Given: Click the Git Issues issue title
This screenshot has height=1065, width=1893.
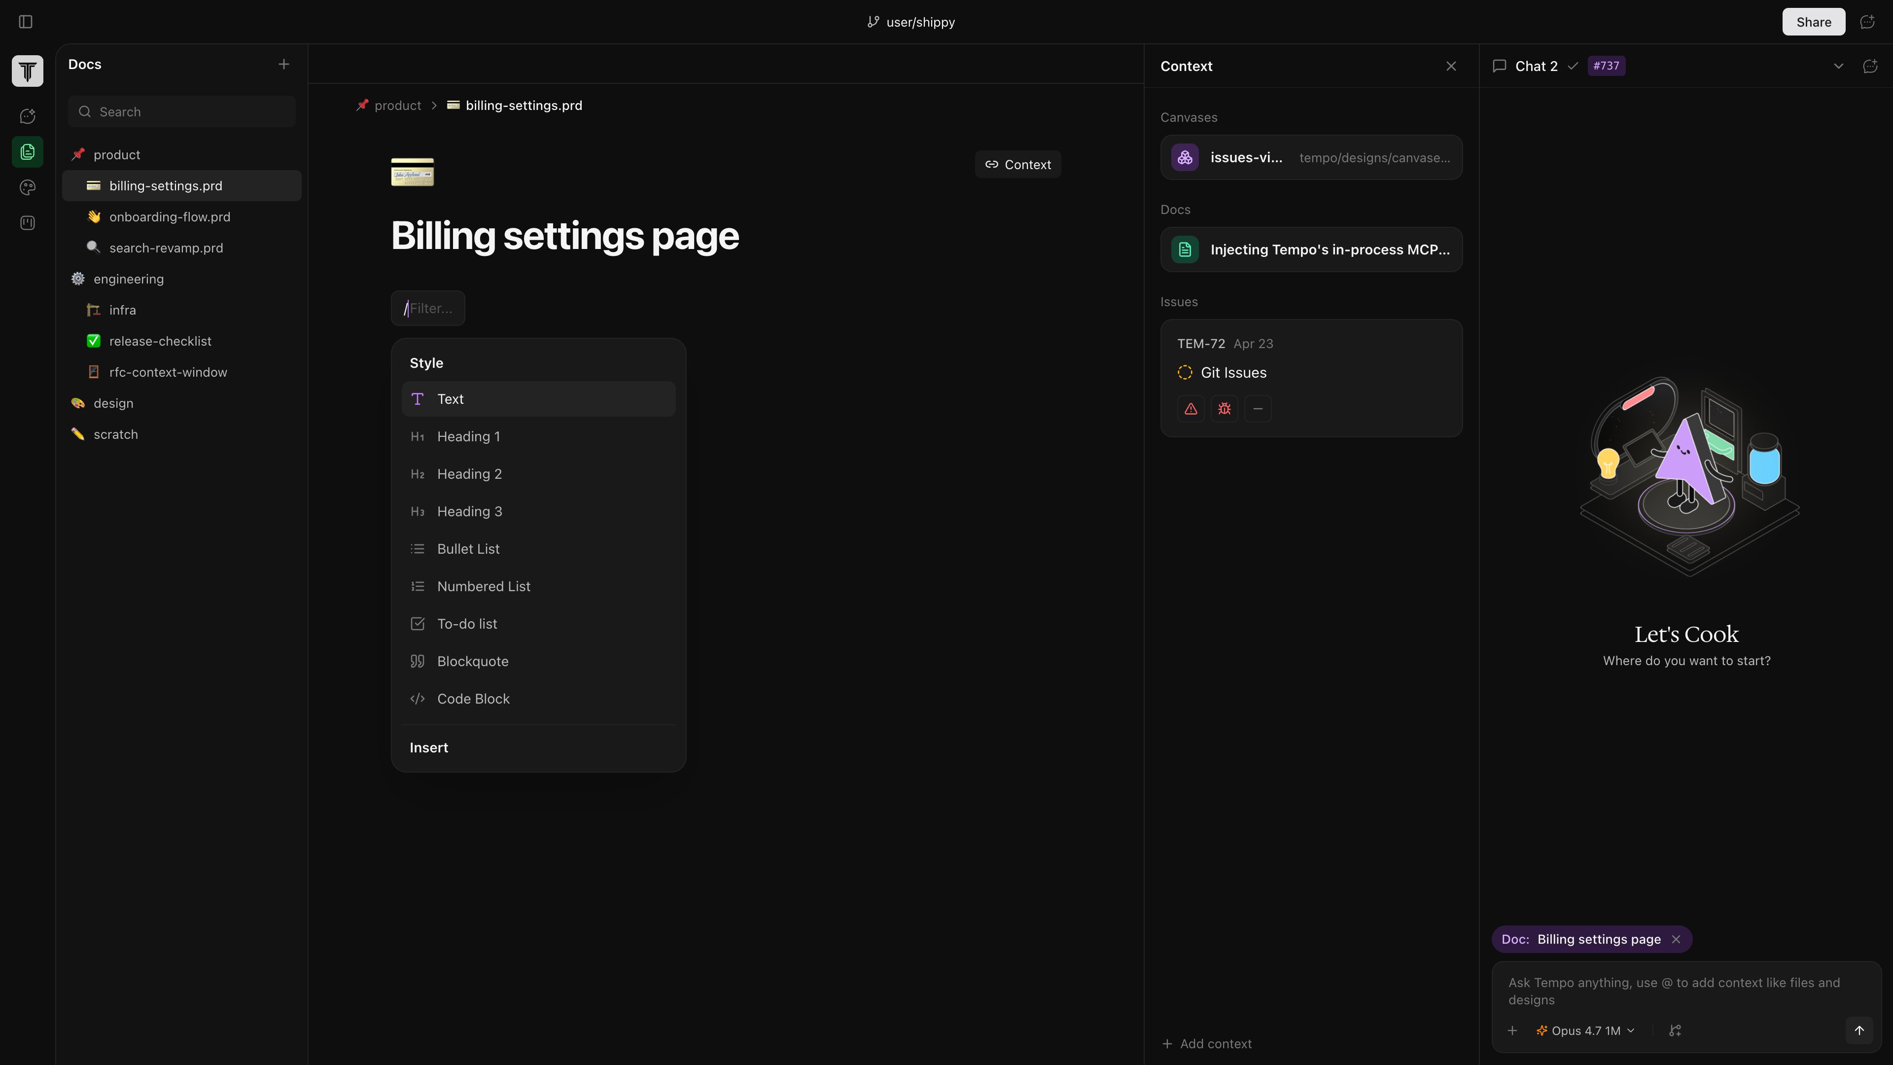Looking at the screenshot, I should tap(1233, 373).
